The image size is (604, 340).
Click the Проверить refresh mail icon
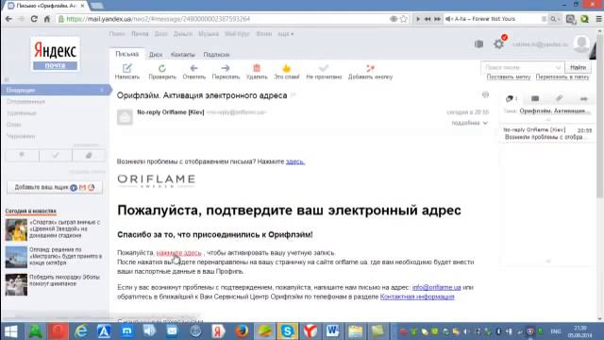pos(162,69)
